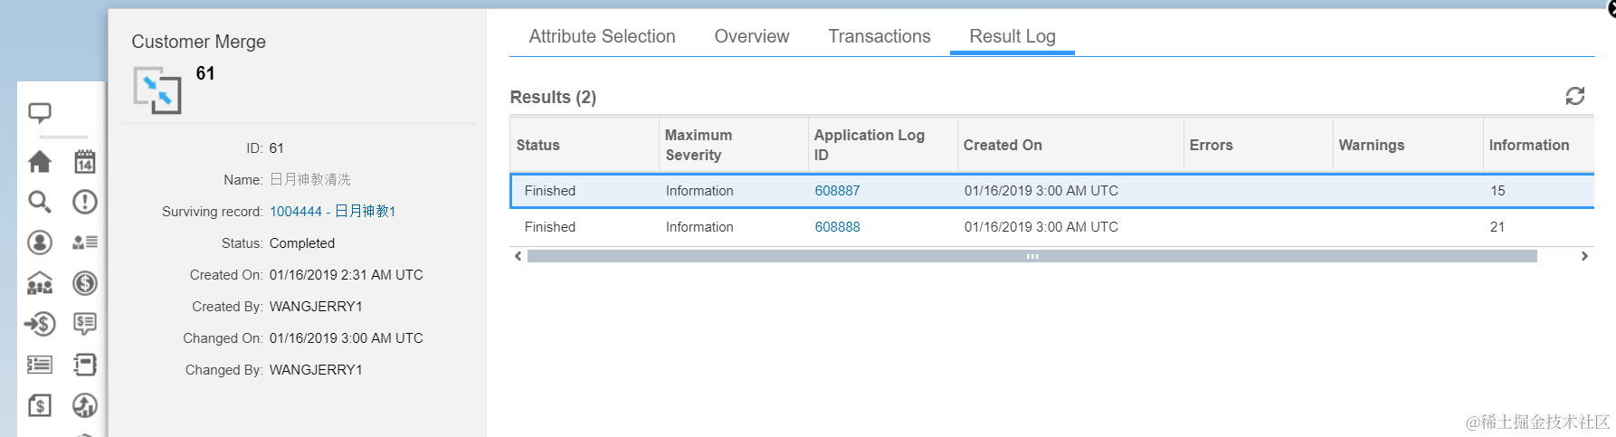Screen dimensions: 1616x437
Task: Open the dollar document icon
Action: tap(40, 405)
